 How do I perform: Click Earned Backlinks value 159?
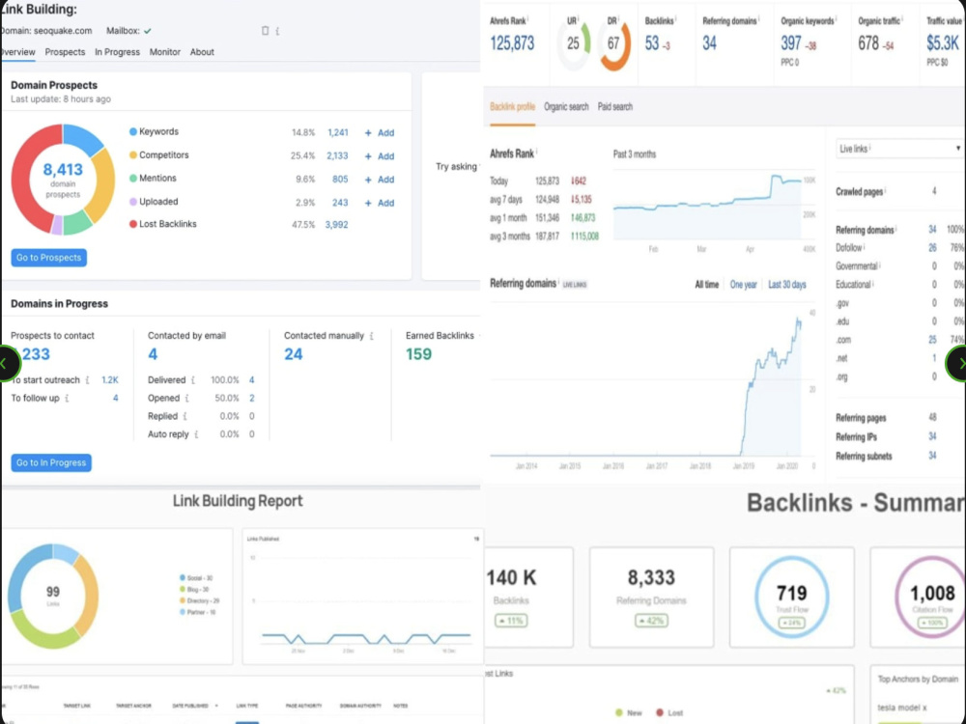[418, 354]
